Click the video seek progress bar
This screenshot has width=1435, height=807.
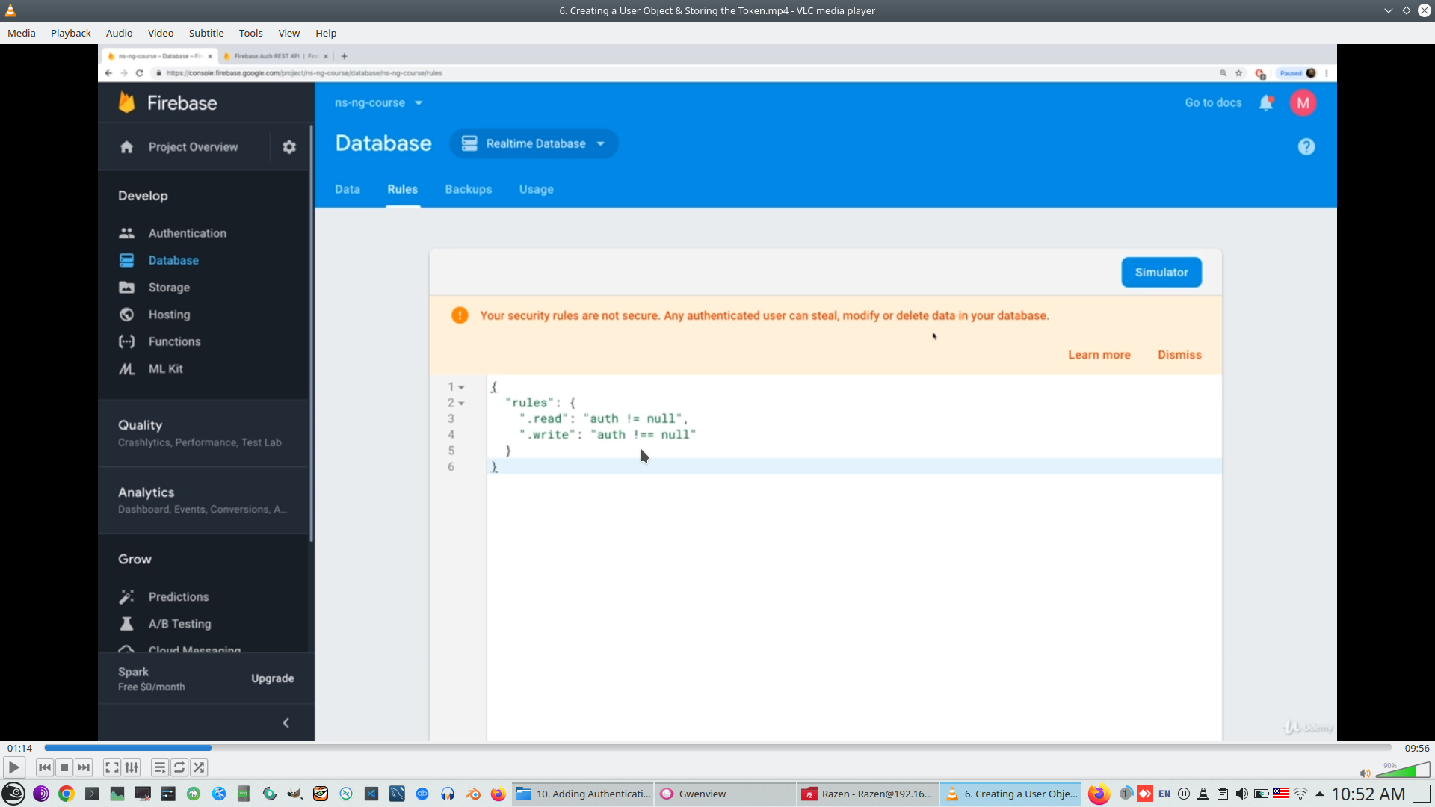(x=717, y=748)
